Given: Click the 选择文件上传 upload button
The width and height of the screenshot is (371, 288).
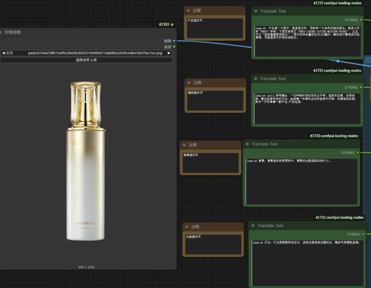Looking at the screenshot, I should pos(86,60).
